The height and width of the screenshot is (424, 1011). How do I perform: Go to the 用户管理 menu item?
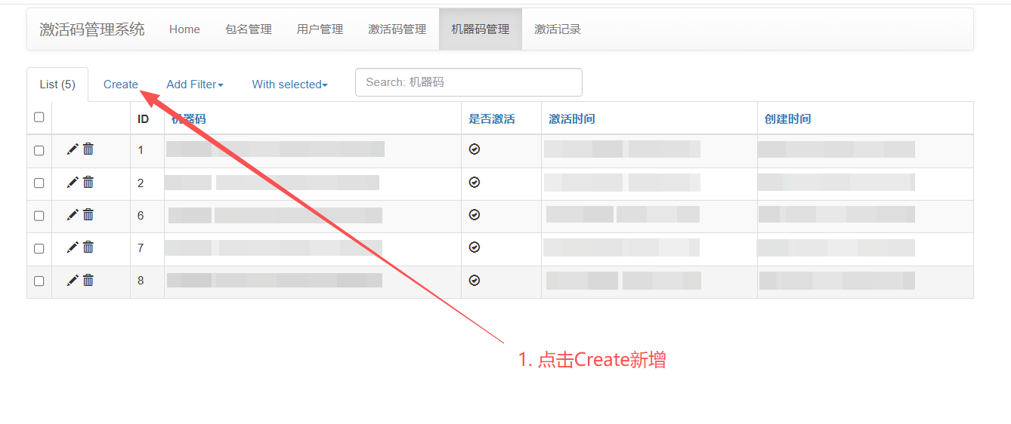(x=320, y=29)
